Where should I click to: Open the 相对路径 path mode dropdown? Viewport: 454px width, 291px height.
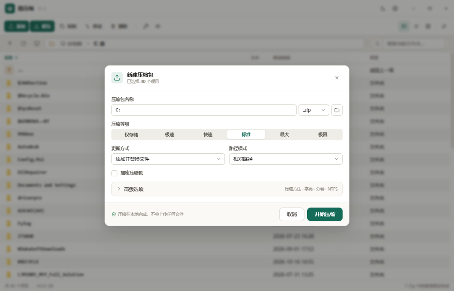286,159
